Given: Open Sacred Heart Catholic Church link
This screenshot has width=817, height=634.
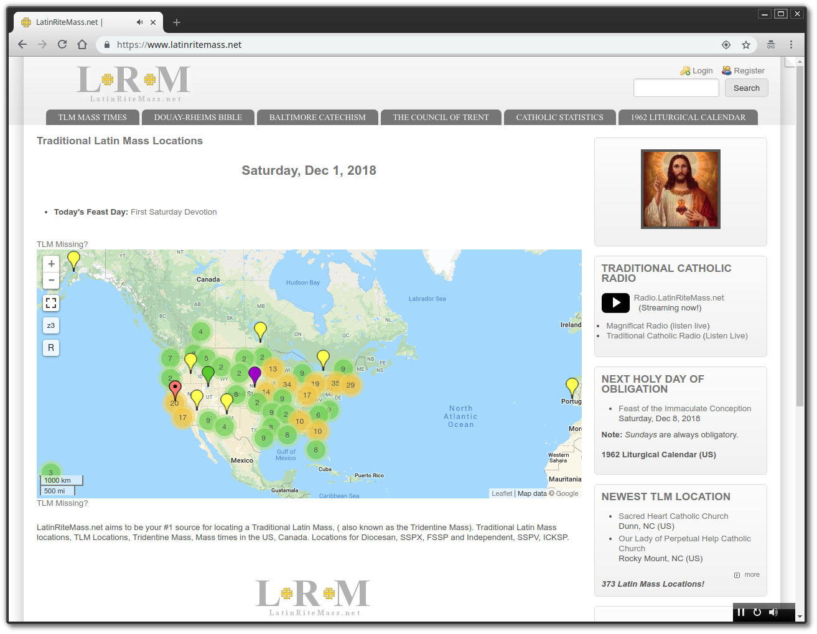Looking at the screenshot, I should (x=673, y=516).
